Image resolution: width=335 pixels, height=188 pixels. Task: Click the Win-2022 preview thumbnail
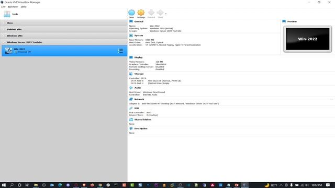point(308,39)
